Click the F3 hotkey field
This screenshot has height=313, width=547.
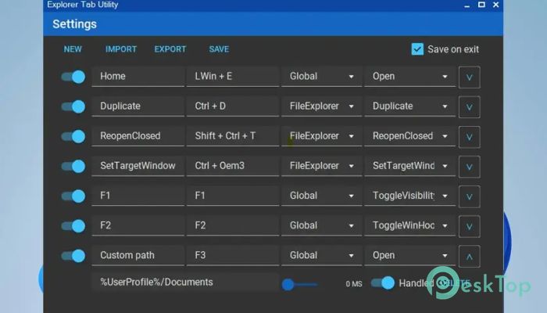pyautogui.click(x=233, y=255)
